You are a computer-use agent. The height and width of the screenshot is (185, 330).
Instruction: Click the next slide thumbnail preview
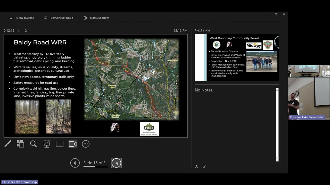pos(237,58)
